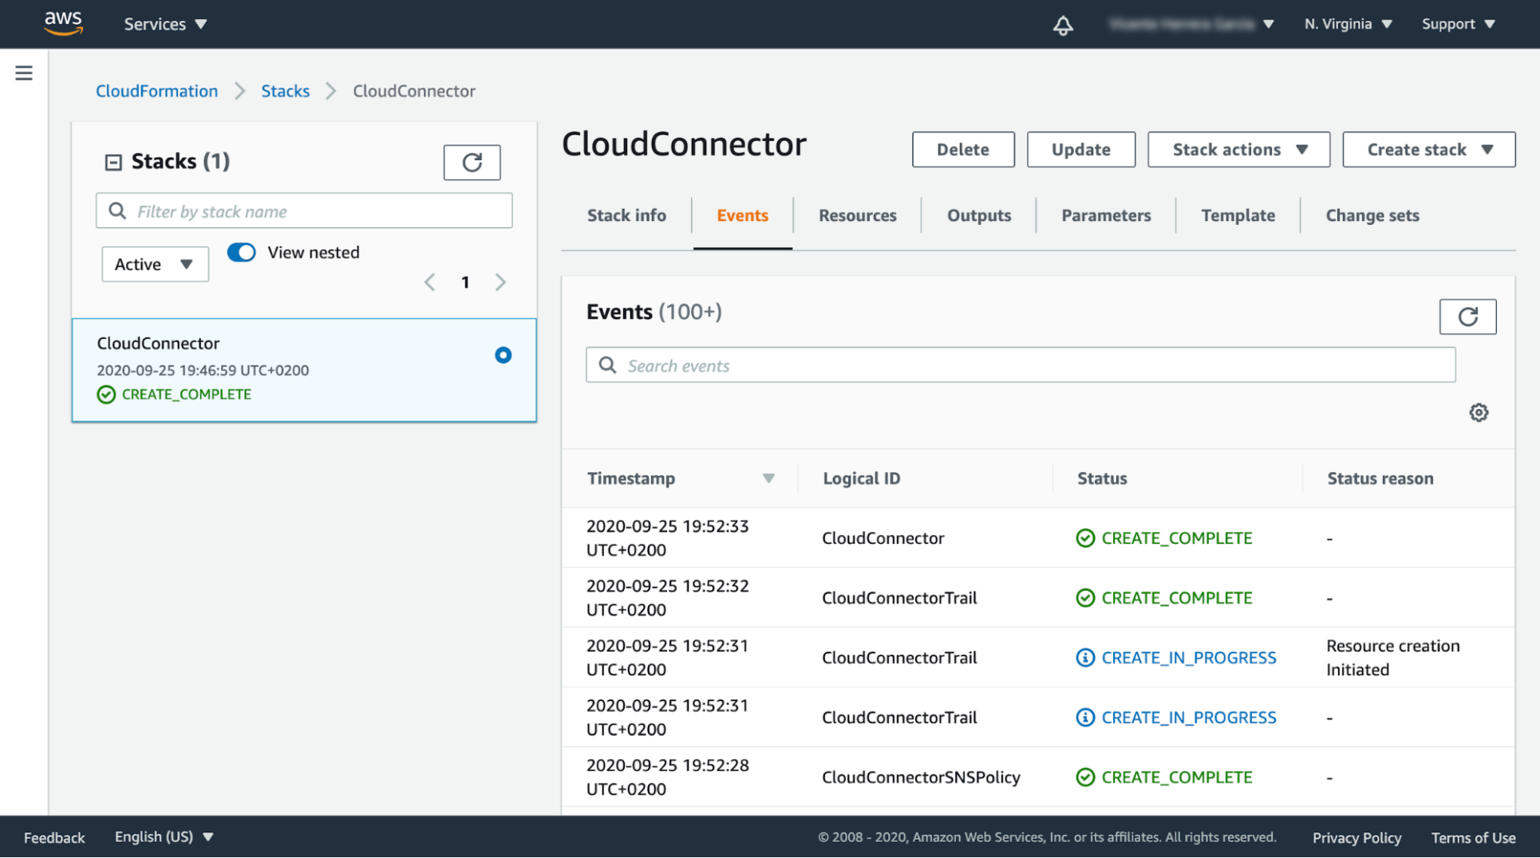This screenshot has height=858, width=1540.
Task: Disable the View nested toggle
Action: click(240, 252)
